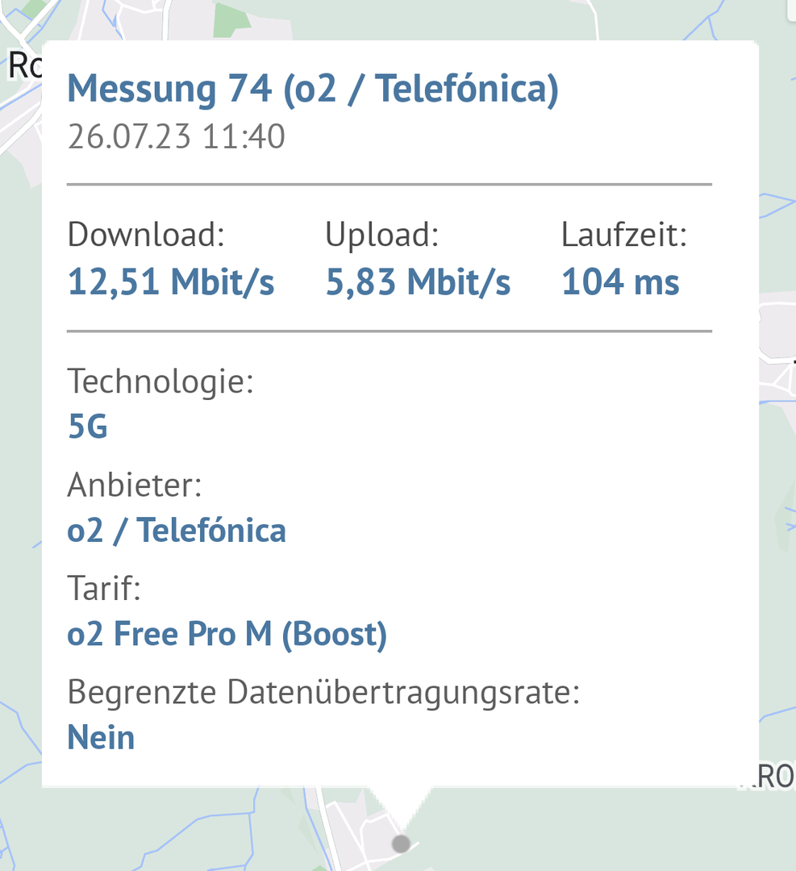
Task: Click the green park area on map
Action: tap(232, 22)
